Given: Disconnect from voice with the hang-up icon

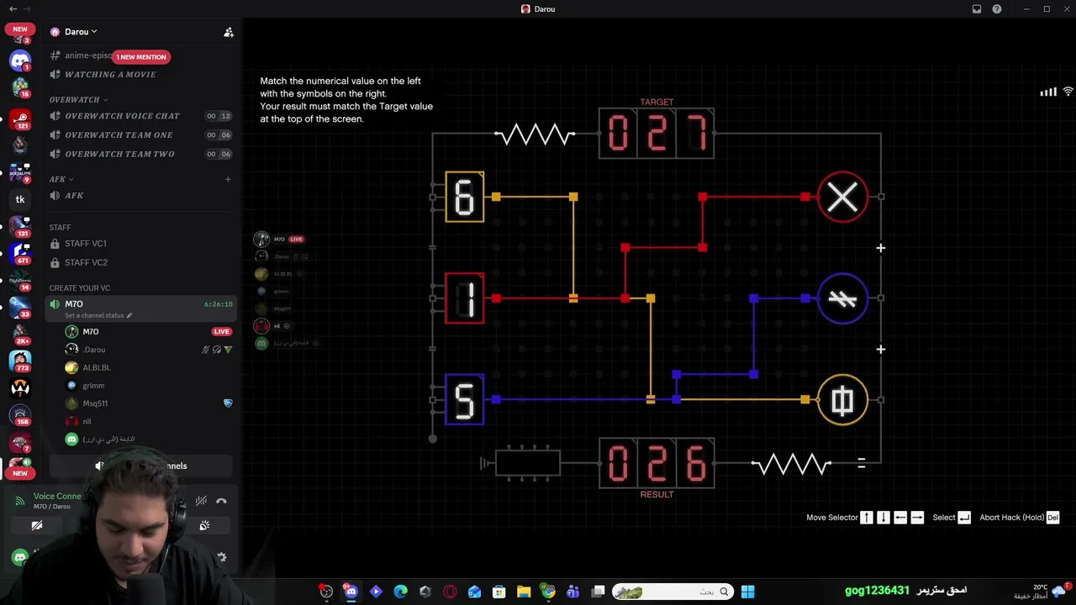Looking at the screenshot, I should click(221, 501).
